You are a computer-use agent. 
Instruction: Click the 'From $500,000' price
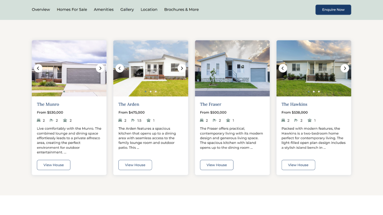pyautogui.click(x=213, y=112)
